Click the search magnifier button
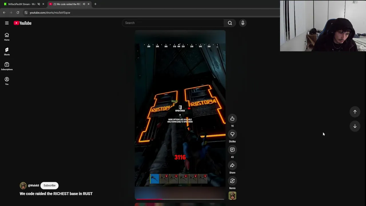This screenshot has height=206, width=366. [x=230, y=23]
